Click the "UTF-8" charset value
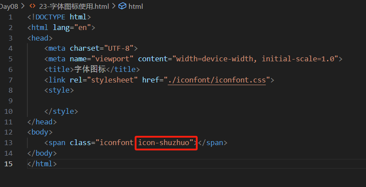This screenshot has width=366, height=187. click(x=119, y=49)
